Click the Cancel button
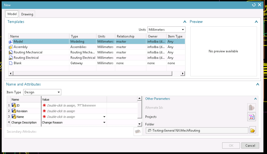267x154 pixels. click(250, 146)
